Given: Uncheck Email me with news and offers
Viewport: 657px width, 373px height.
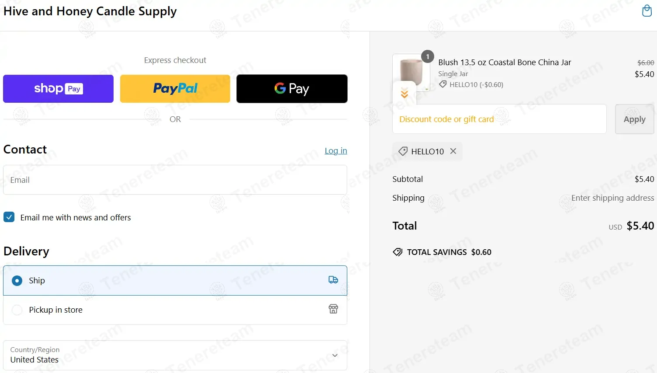Looking at the screenshot, I should click(9, 217).
